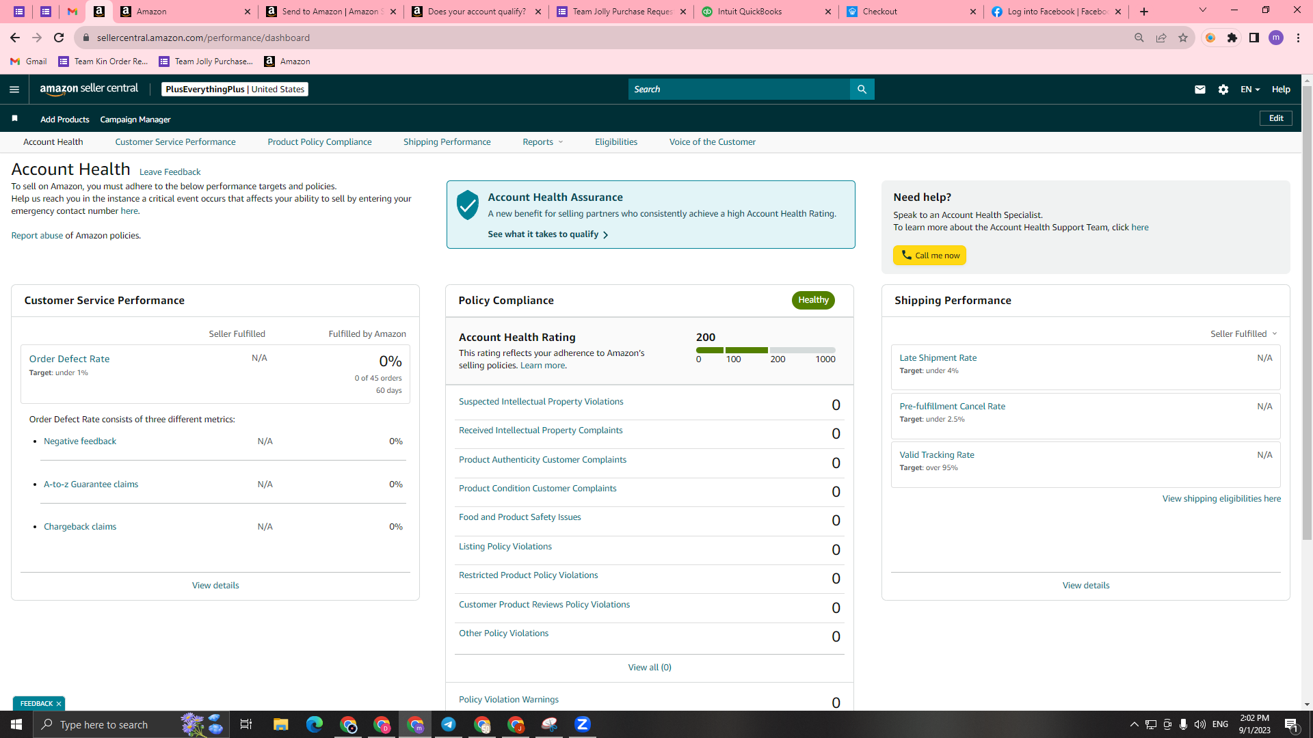Open Zoom from the taskbar

click(x=583, y=724)
